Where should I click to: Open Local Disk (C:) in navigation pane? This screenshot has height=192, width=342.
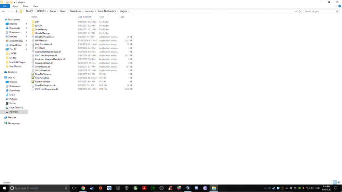point(16,108)
